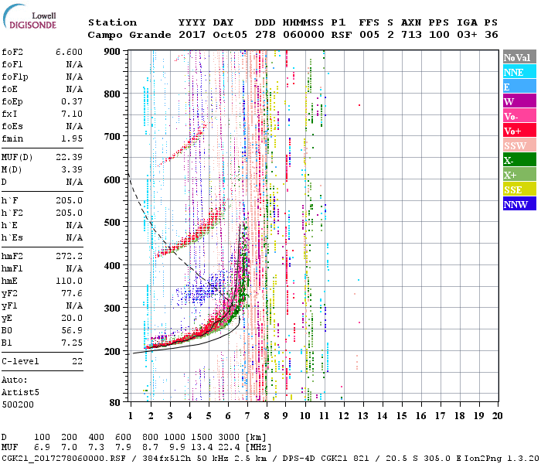Select the X- legend swatch
This screenshot has height=464, width=541.
pos(519,160)
